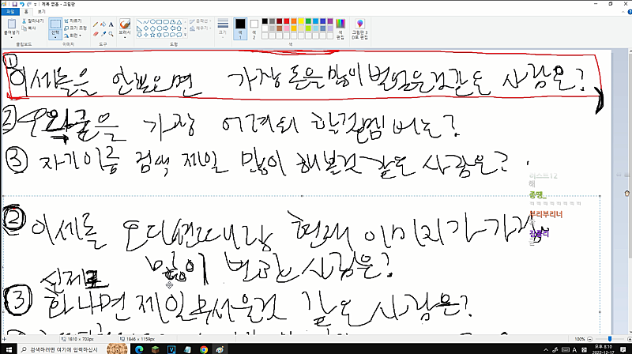Choose the diagonal Line shape
The width and height of the screenshot is (632, 354).
(139, 22)
